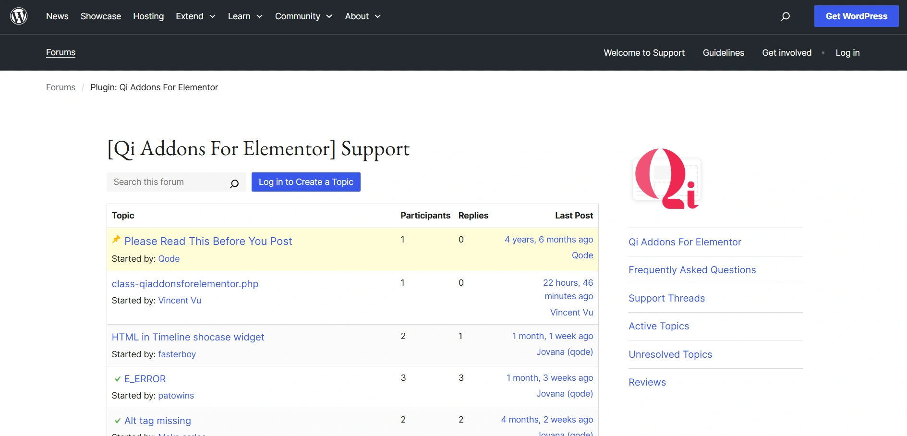Viewport: 907px width, 436px height.
Task: Open the Guidelines link
Action: point(723,53)
